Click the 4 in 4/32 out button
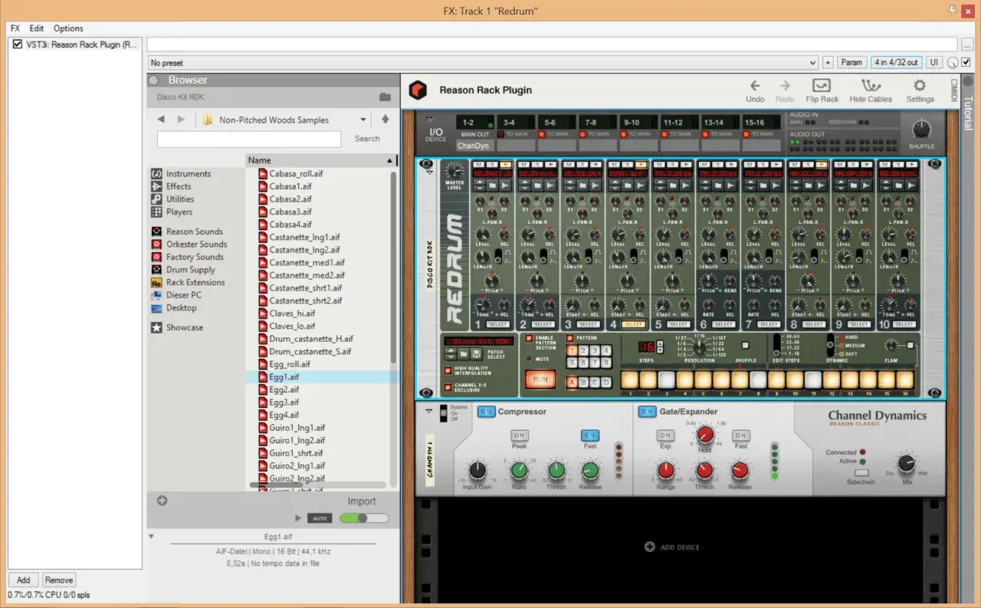Screen dimensions: 981x608 click(897, 63)
